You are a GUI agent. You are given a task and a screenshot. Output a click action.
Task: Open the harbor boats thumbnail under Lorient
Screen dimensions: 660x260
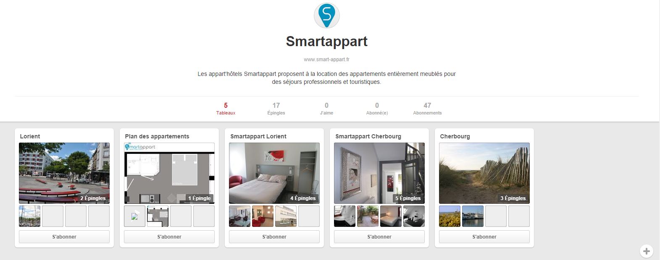pyautogui.click(x=30, y=216)
